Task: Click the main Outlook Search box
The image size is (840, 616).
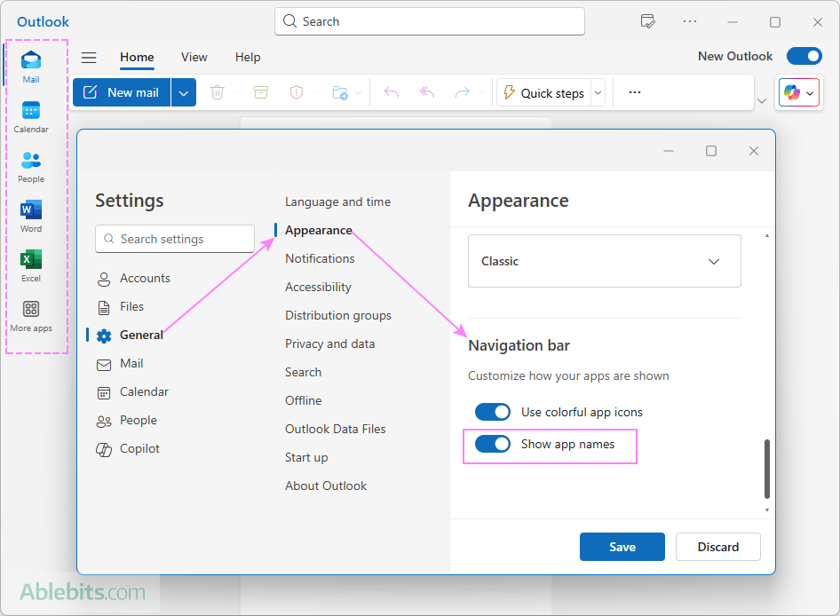Action: [x=430, y=21]
